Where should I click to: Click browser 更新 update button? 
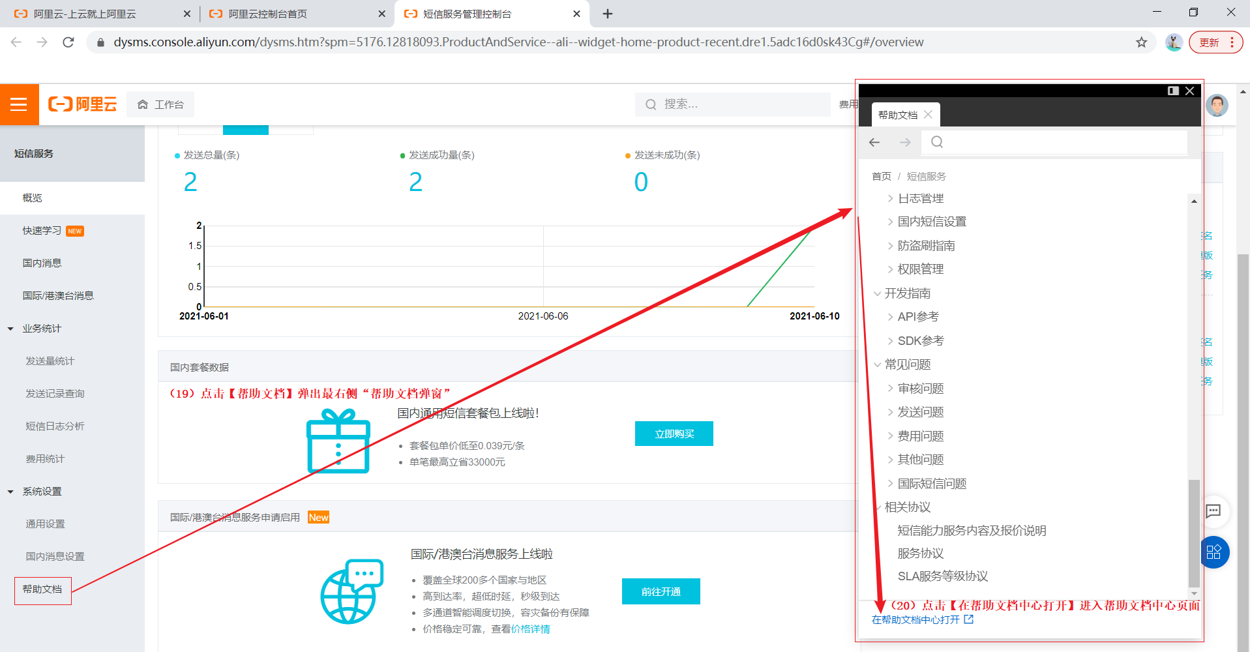pos(1215,42)
